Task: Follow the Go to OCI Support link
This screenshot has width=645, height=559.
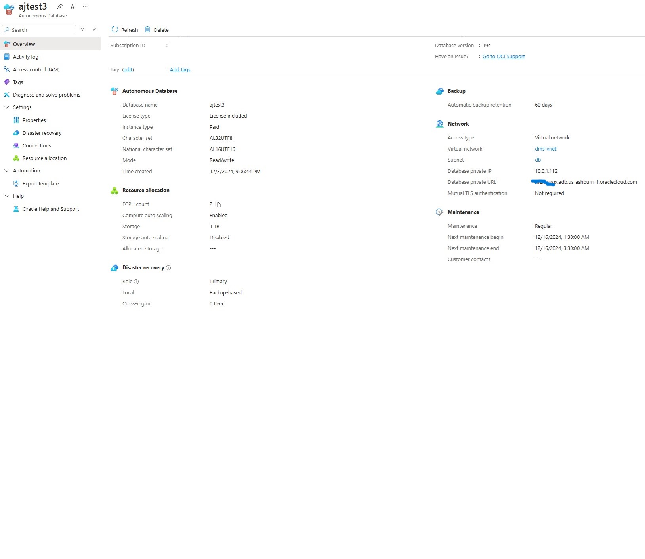Action: point(504,57)
